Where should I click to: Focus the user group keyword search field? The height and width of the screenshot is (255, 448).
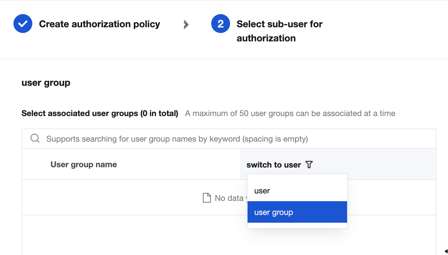click(202, 139)
